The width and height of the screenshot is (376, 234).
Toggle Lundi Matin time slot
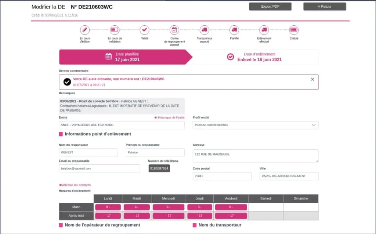click(108, 207)
